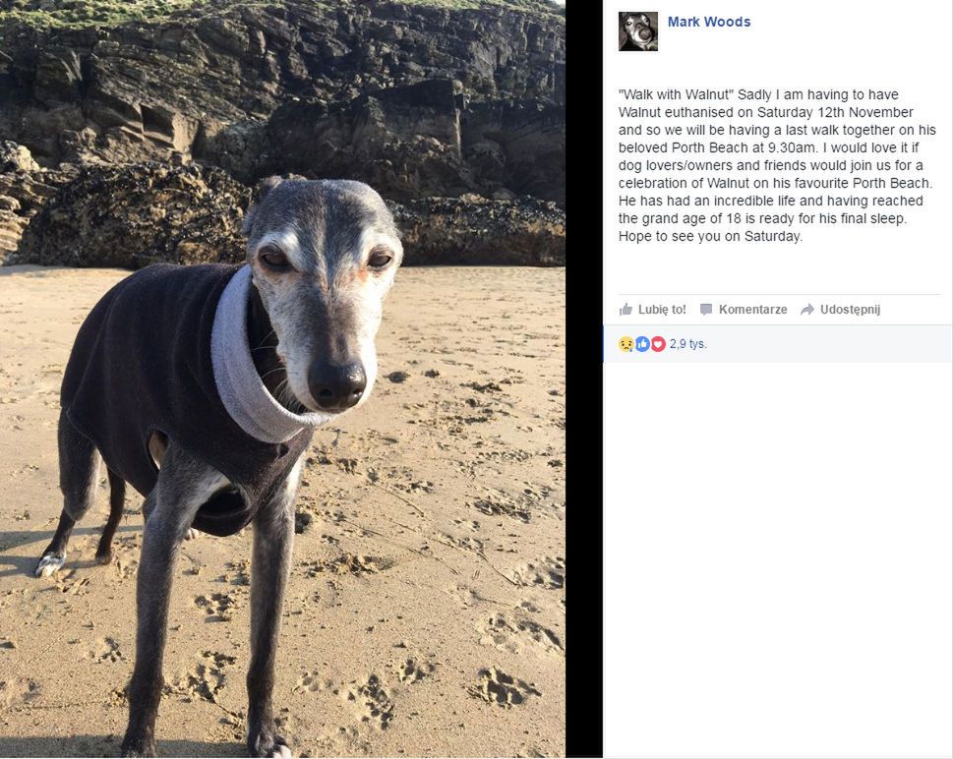Click the grey reactions summary bar
This screenshot has width=953, height=759.
[x=777, y=344]
